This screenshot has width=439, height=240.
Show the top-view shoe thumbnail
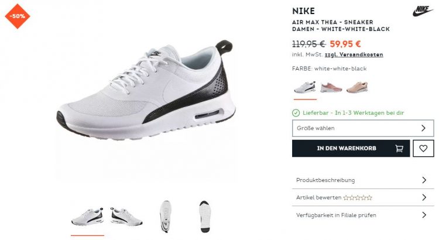[x=166, y=217]
